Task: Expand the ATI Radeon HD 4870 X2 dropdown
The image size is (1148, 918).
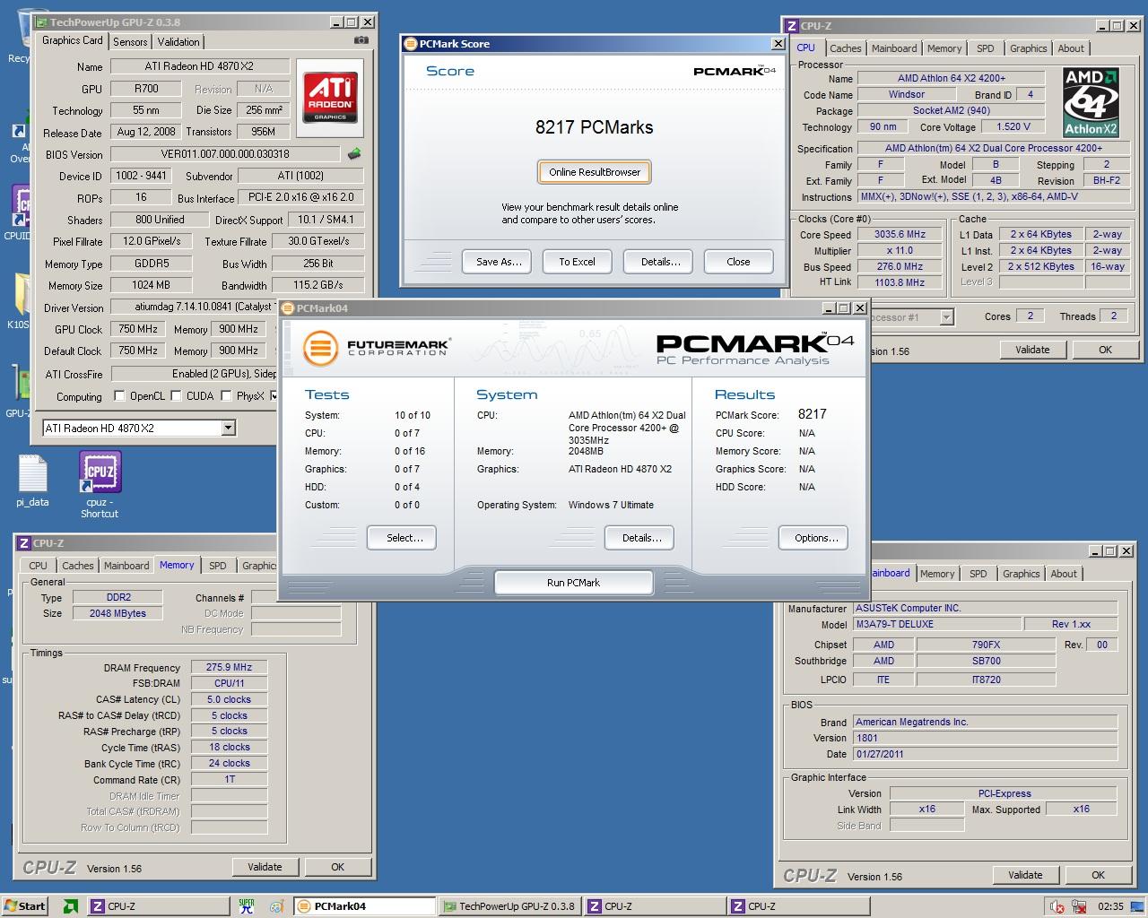Action: pyautogui.click(x=228, y=429)
